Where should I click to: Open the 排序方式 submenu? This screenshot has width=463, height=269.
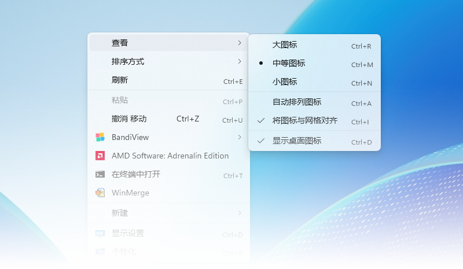click(x=168, y=61)
